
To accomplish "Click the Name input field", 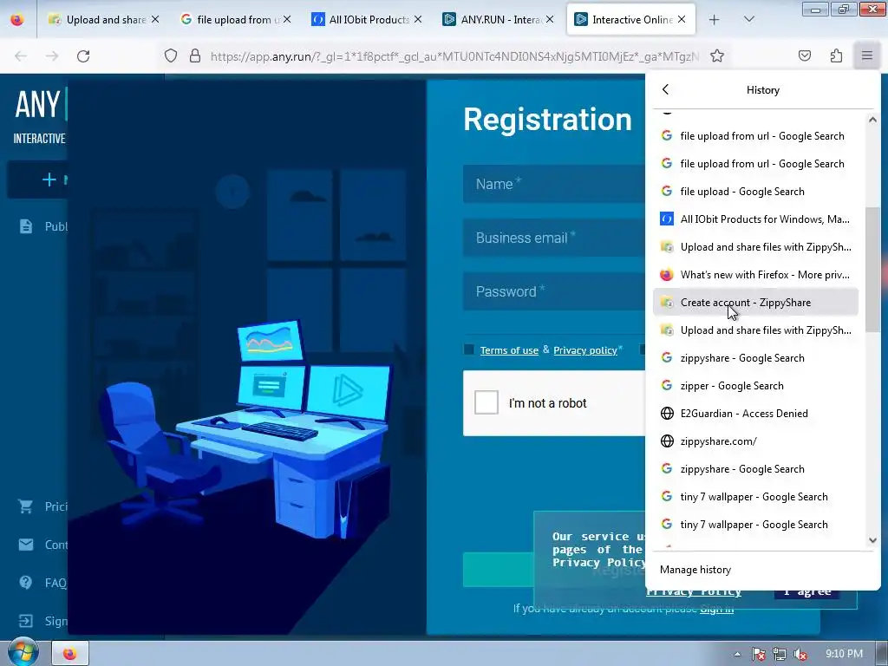I will 554,184.
